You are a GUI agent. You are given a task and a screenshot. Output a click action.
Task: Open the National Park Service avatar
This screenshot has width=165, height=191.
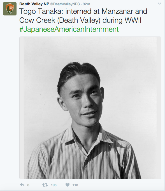pyautogui.click(x=10, y=9)
